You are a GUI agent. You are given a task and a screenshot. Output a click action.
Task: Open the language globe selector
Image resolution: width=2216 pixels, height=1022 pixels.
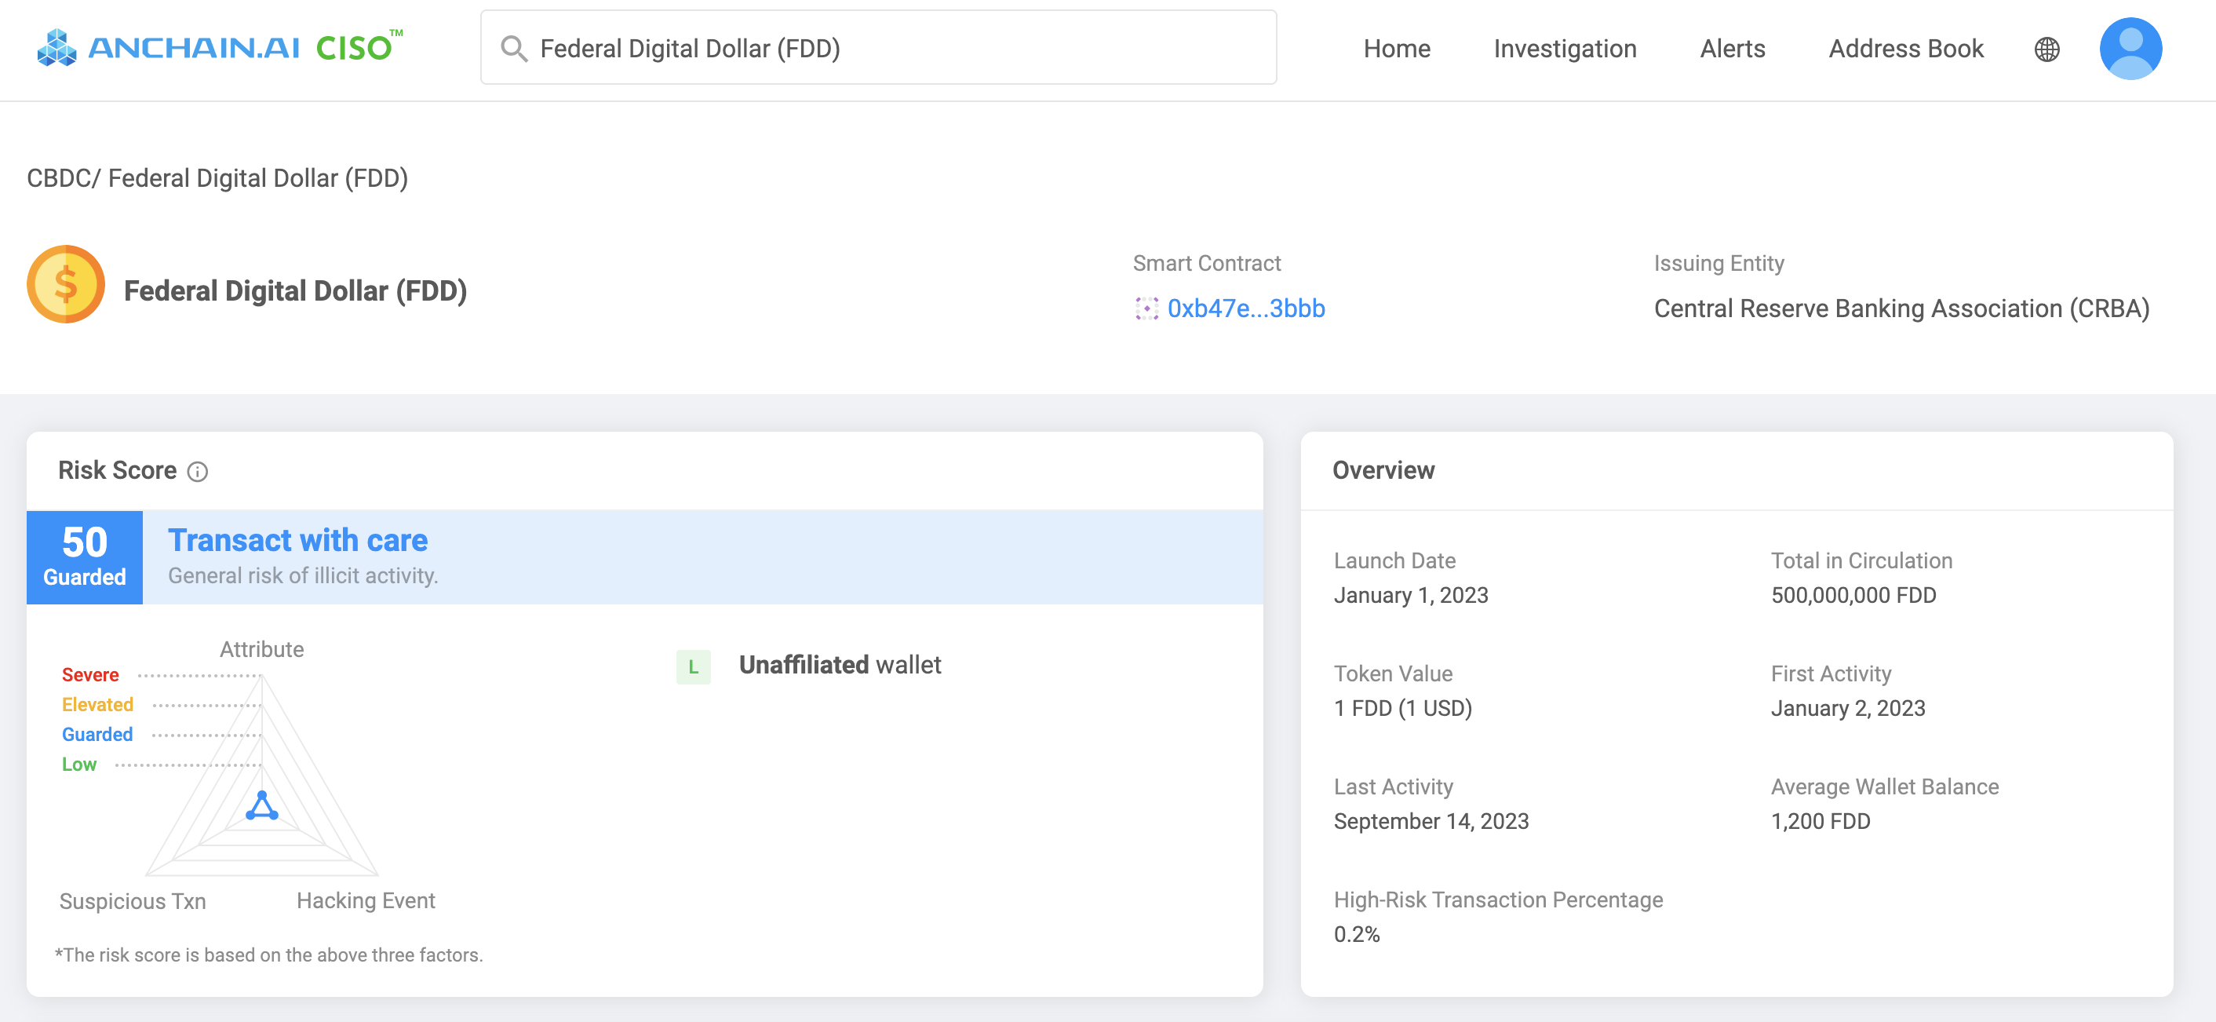click(2047, 49)
